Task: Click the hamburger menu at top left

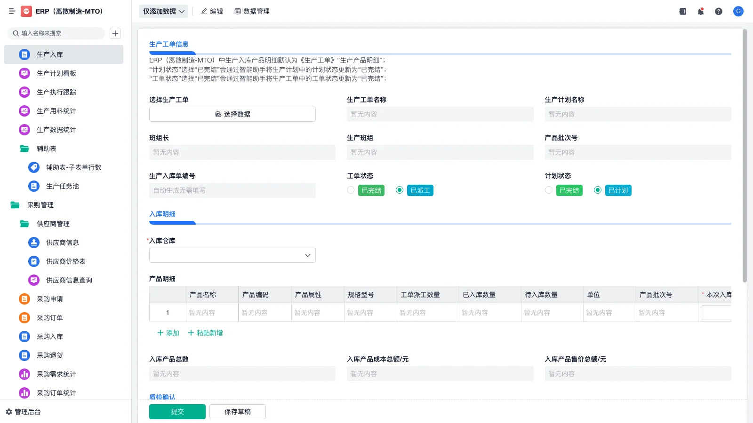Action: point(12,11)
